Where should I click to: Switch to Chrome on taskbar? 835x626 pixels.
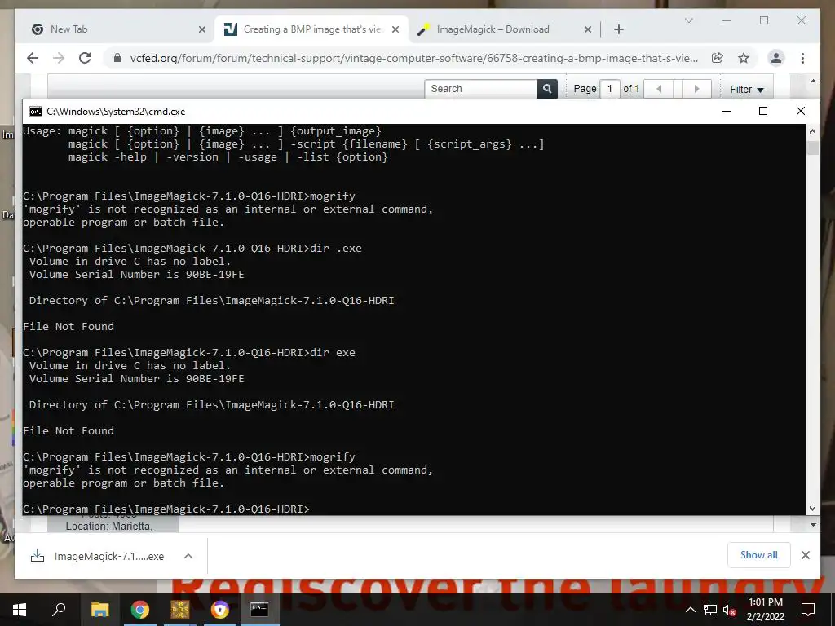point(140,610)
